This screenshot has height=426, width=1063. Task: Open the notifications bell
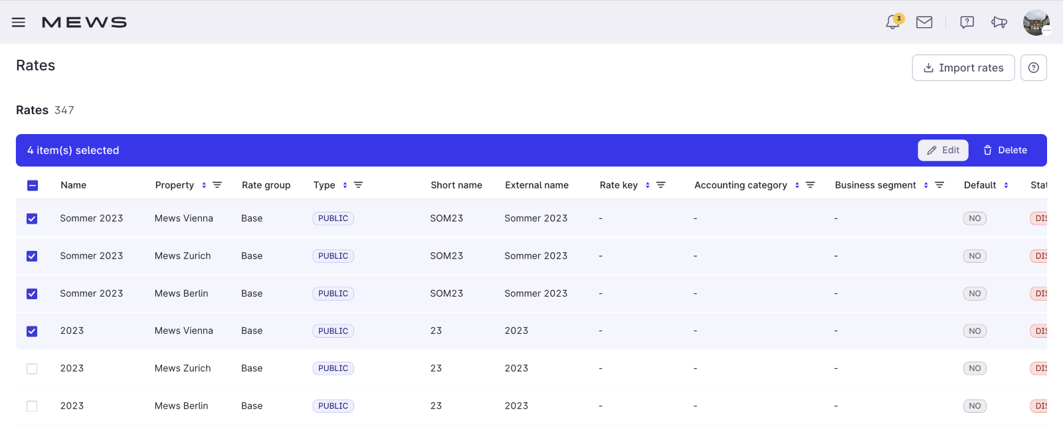tap(893, 22)
